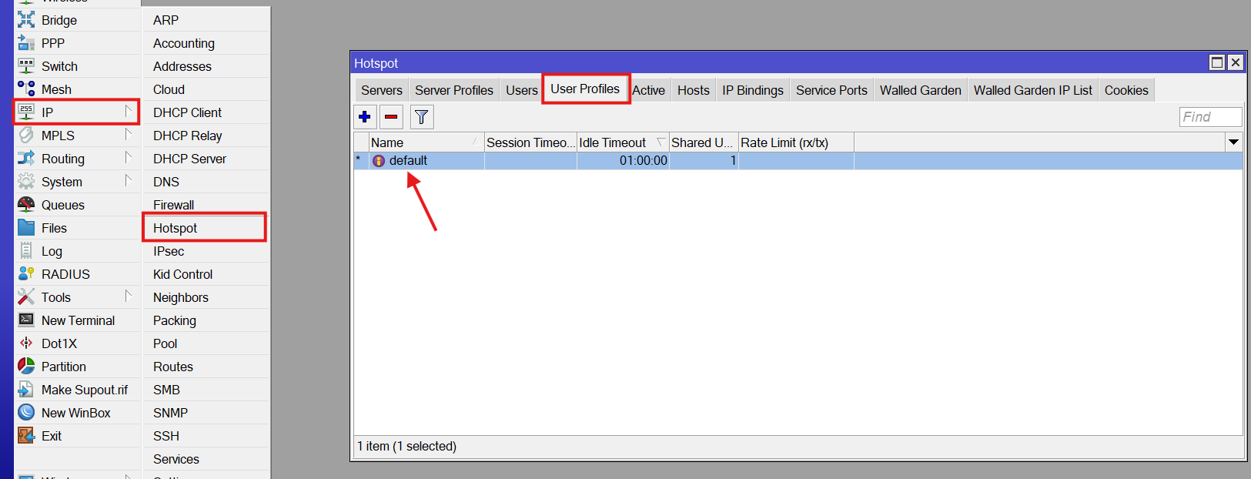The image size is (1251, 479).
Task: Click the Bridge icon in sidebar
Action: tap(26, 20)
